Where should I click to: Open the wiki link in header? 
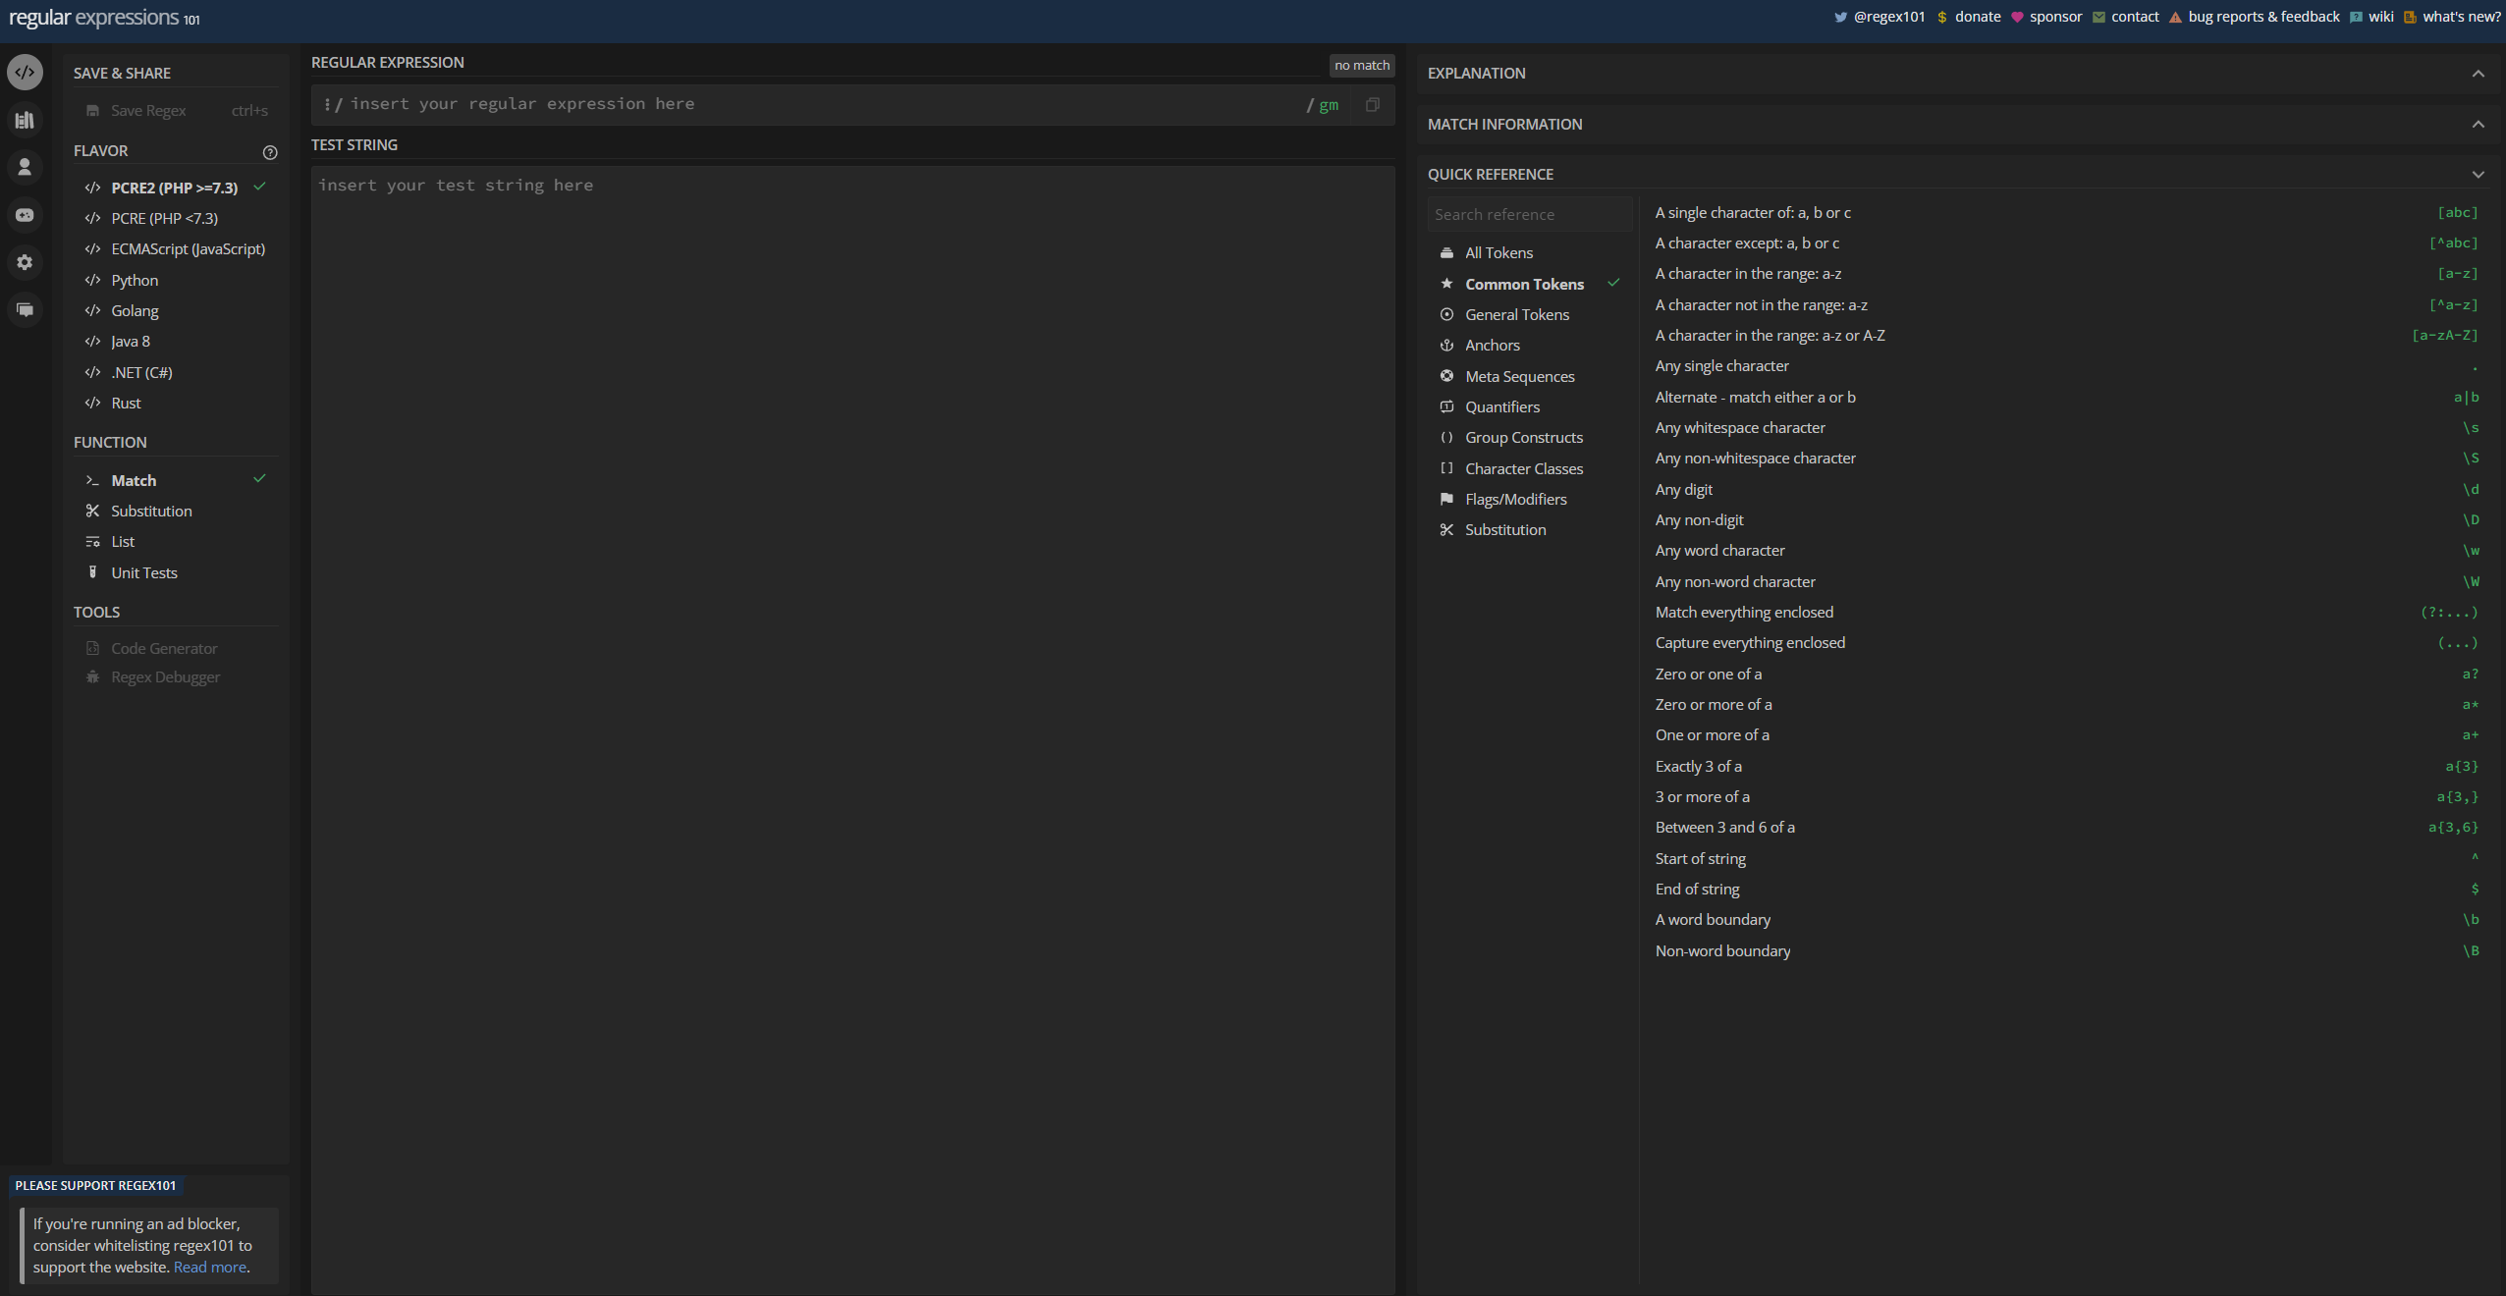pyautogui.click(x=2380, y=17)
